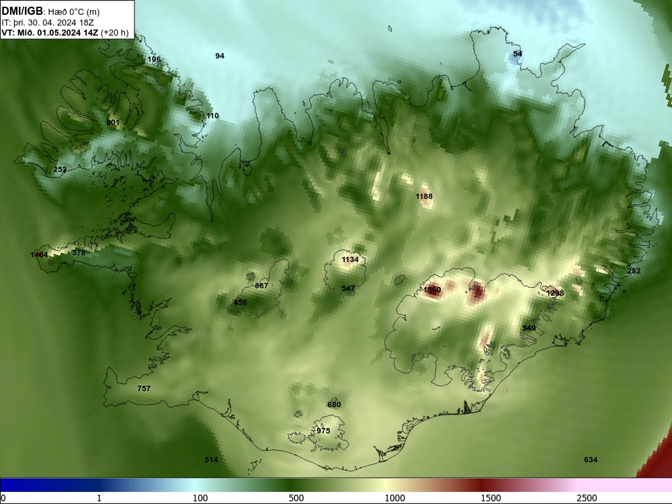The height and width of the screenshot is (504, 672).
Task: Click the 54 value in the northeast
Action: [517, 54]
